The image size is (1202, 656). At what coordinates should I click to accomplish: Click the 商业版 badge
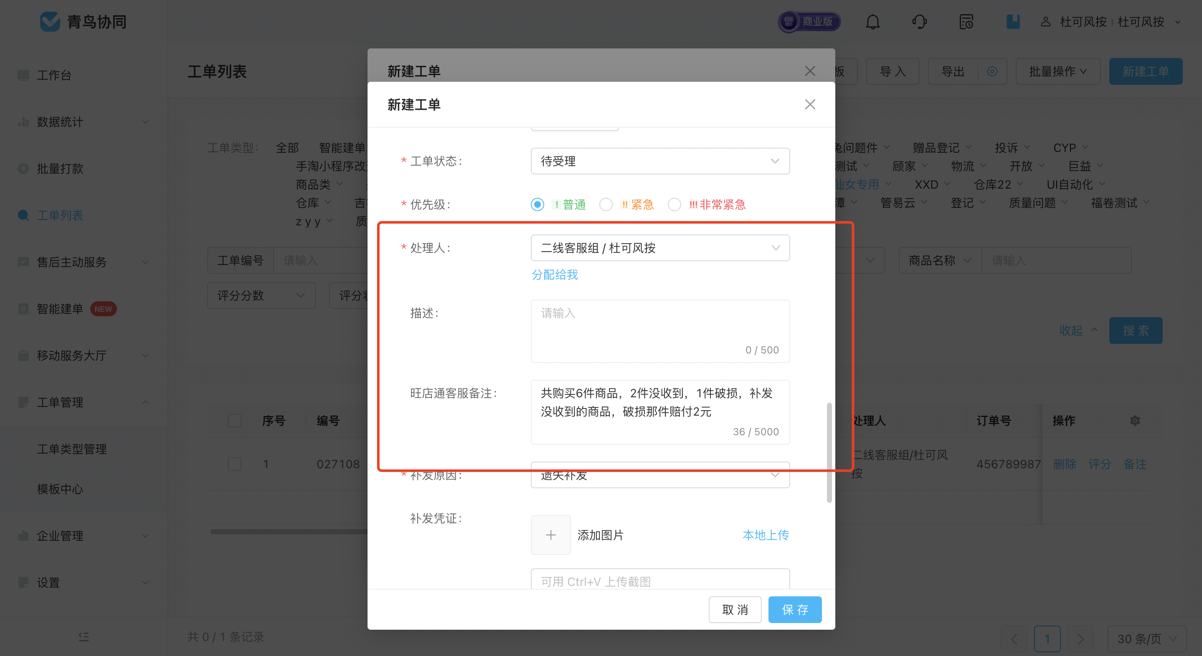(x=809, y=22)
